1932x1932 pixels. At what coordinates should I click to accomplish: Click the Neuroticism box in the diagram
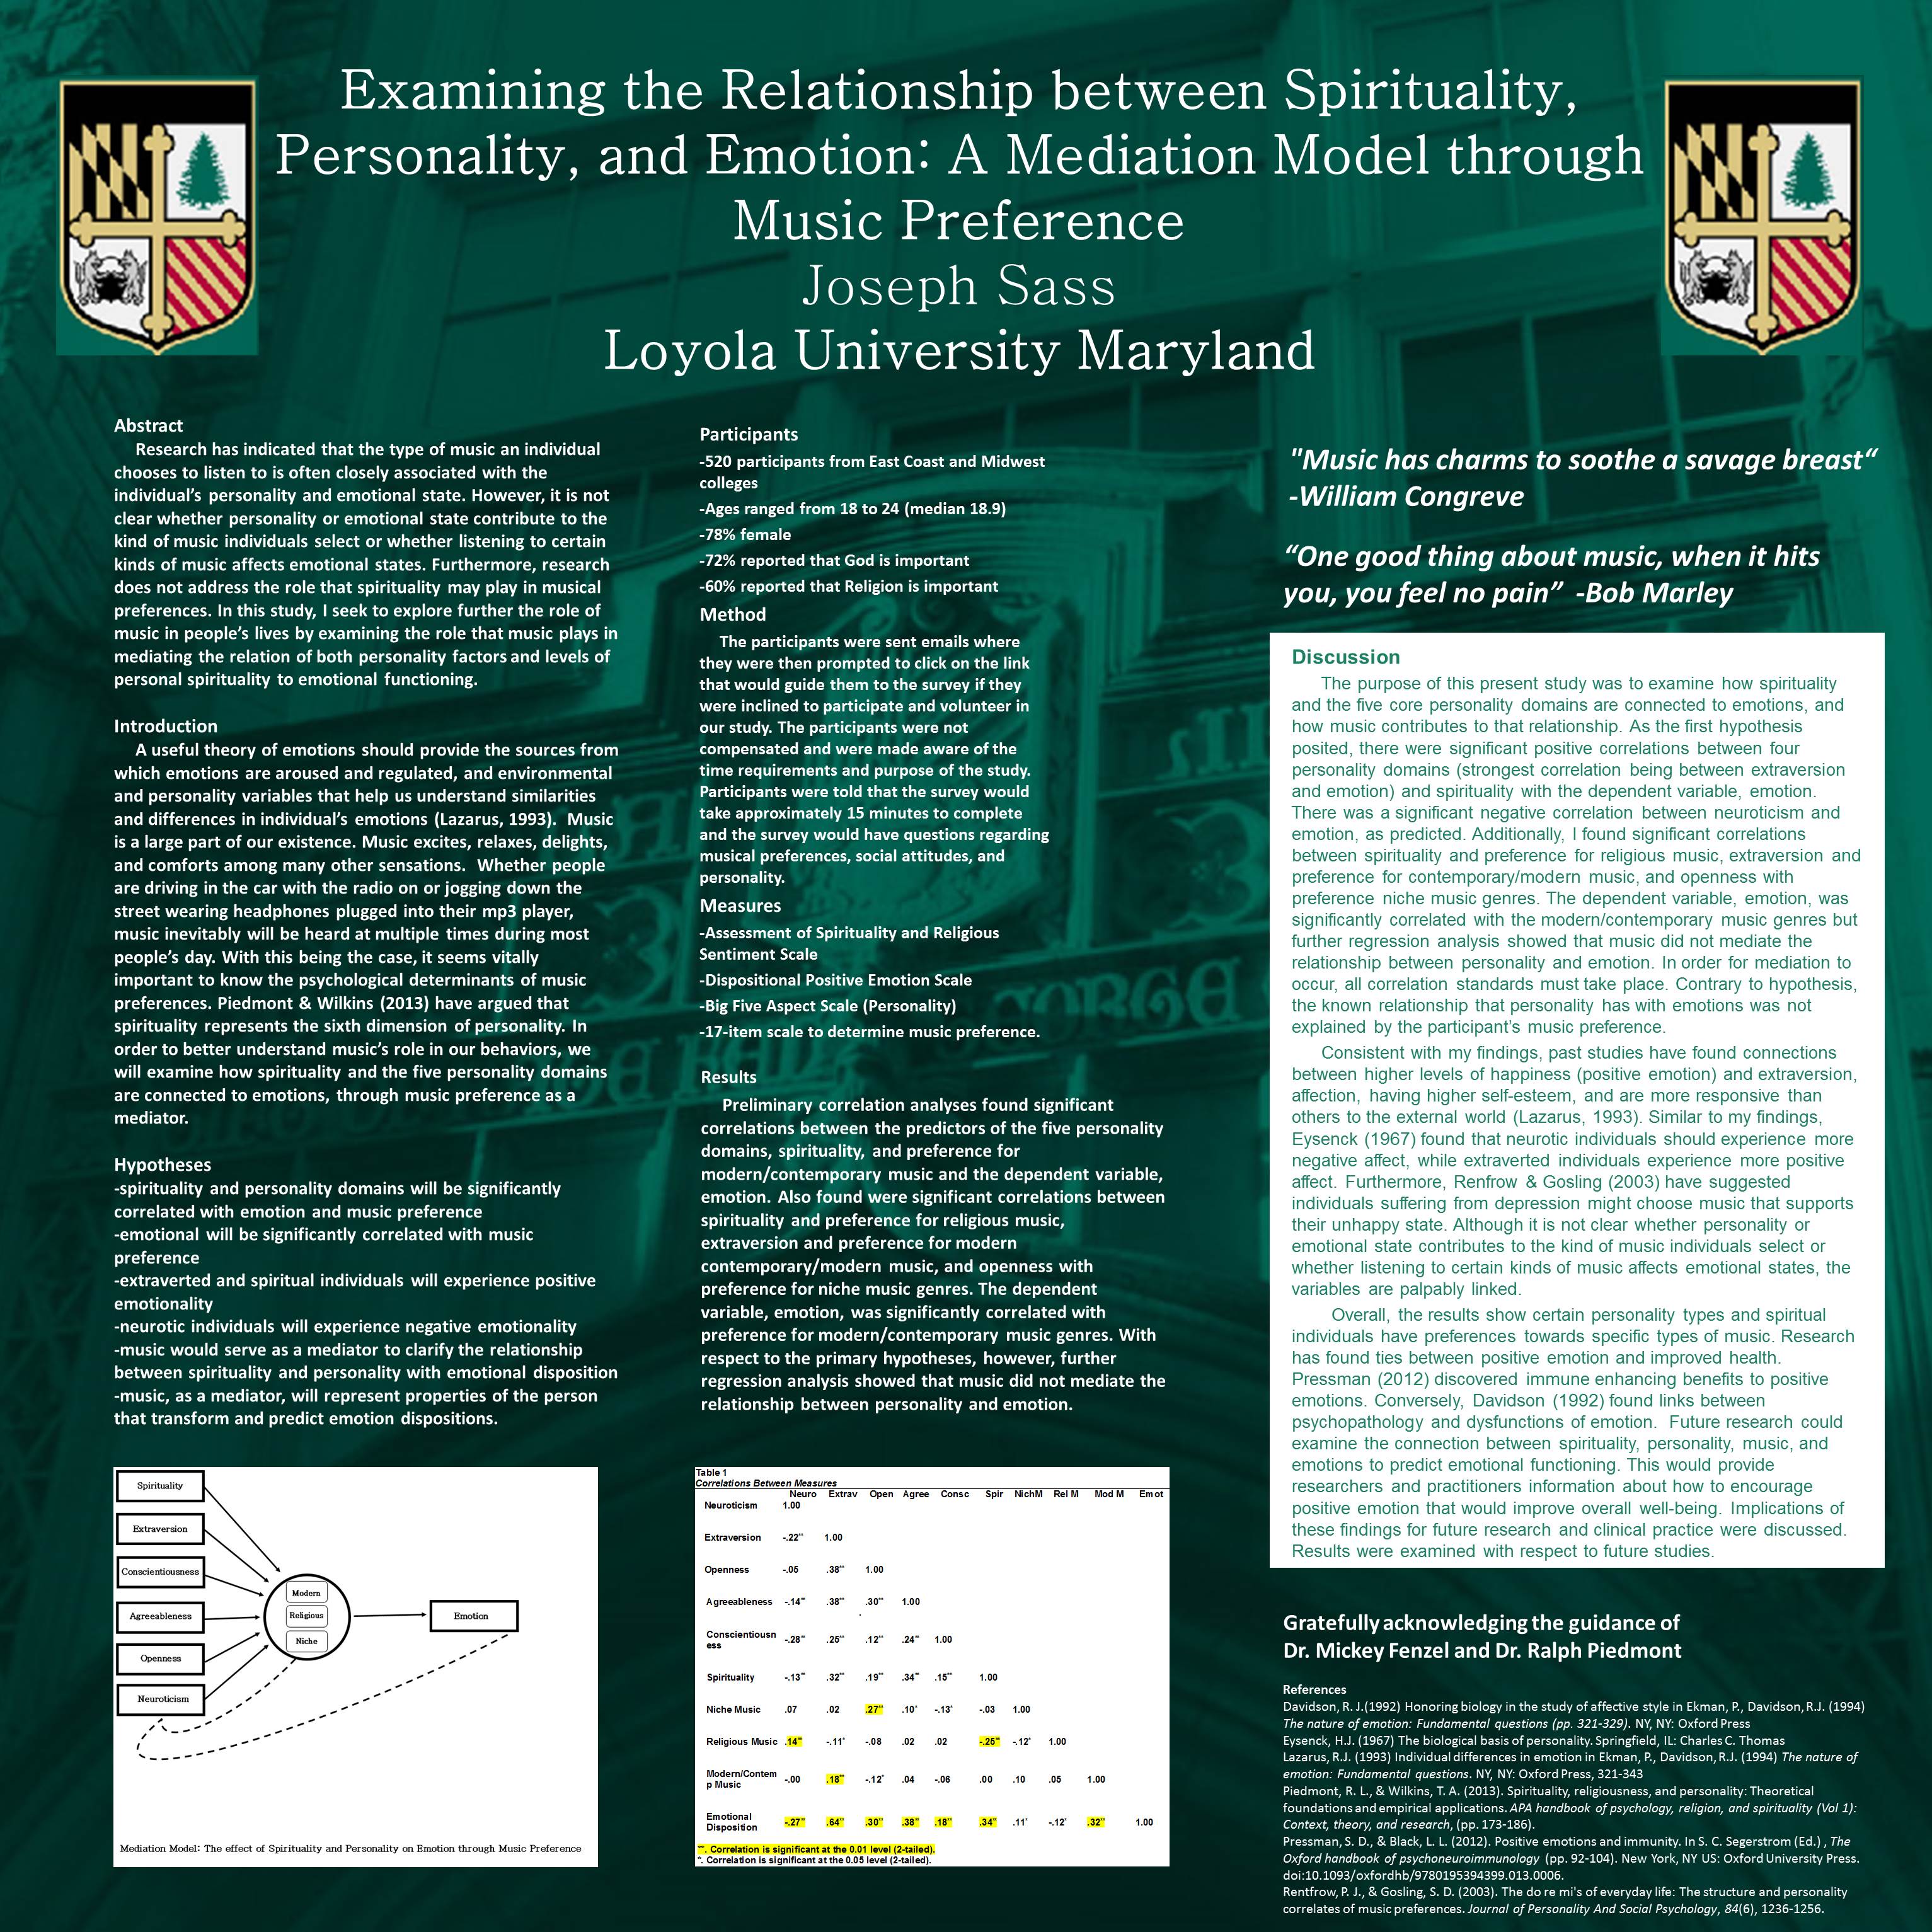tap(160, 1699)
